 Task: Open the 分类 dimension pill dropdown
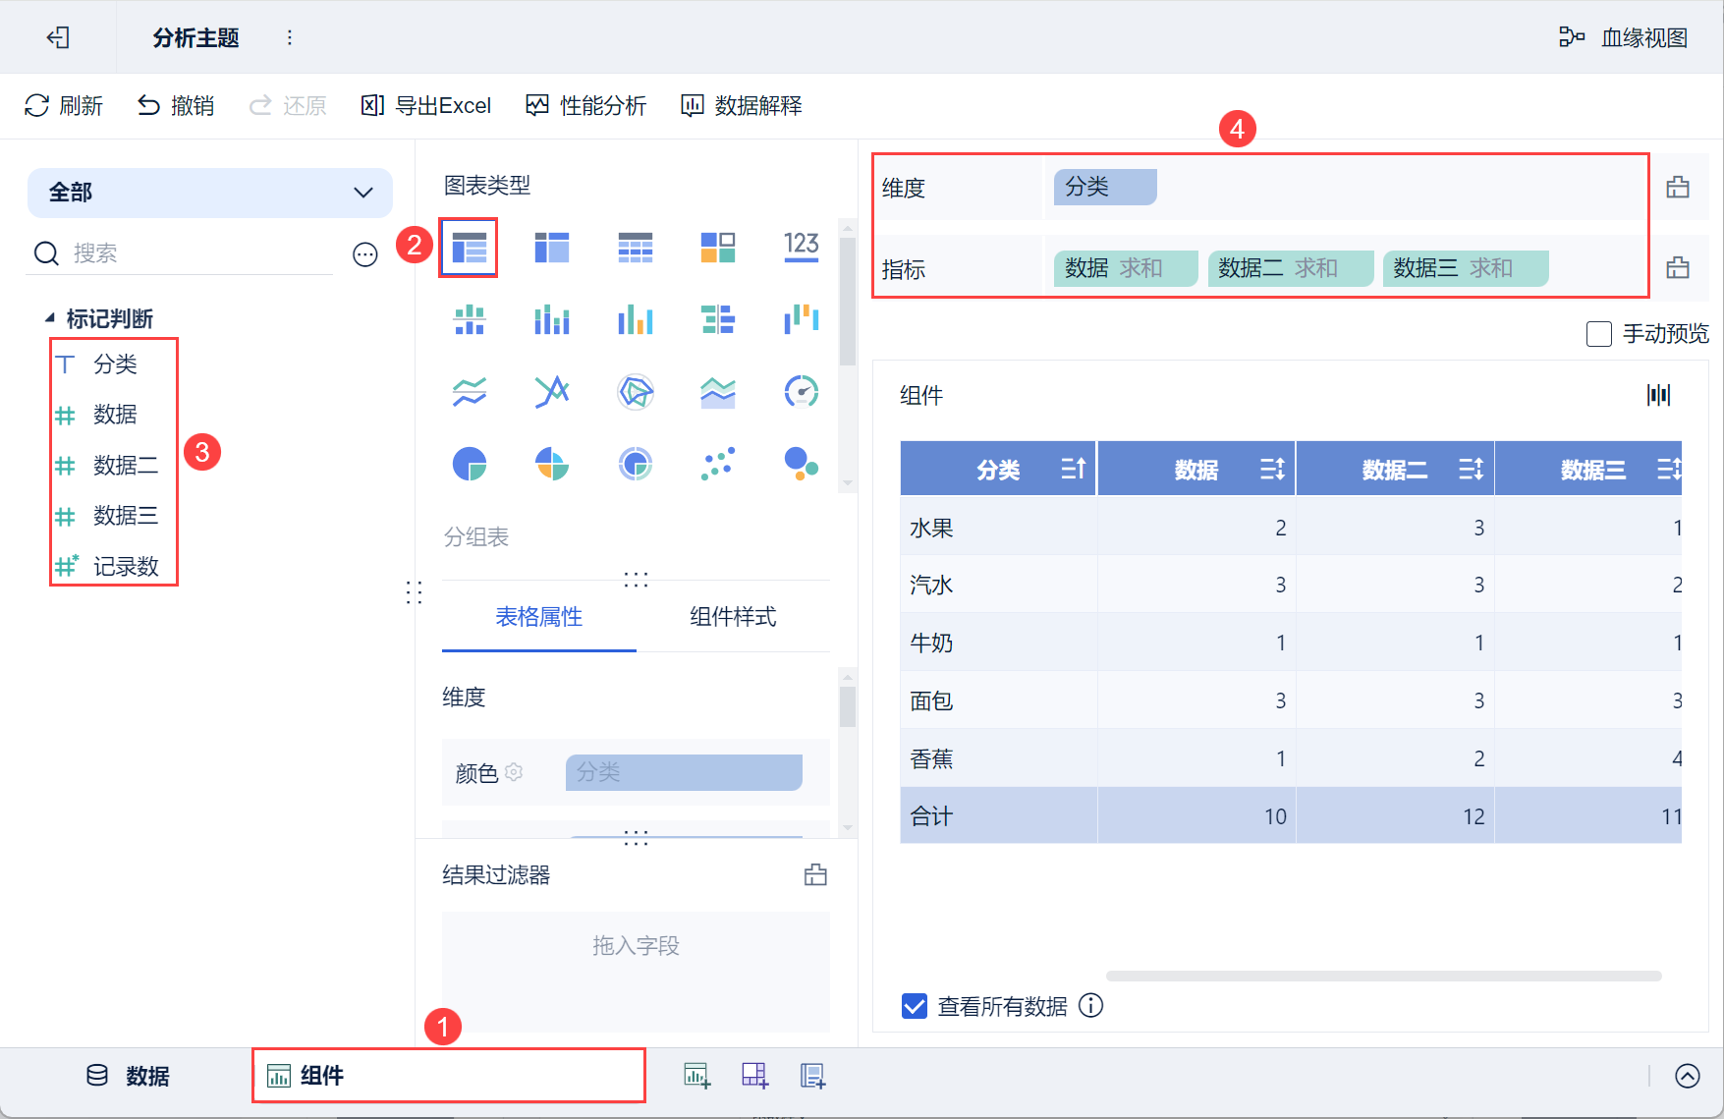pos(1105,187)
